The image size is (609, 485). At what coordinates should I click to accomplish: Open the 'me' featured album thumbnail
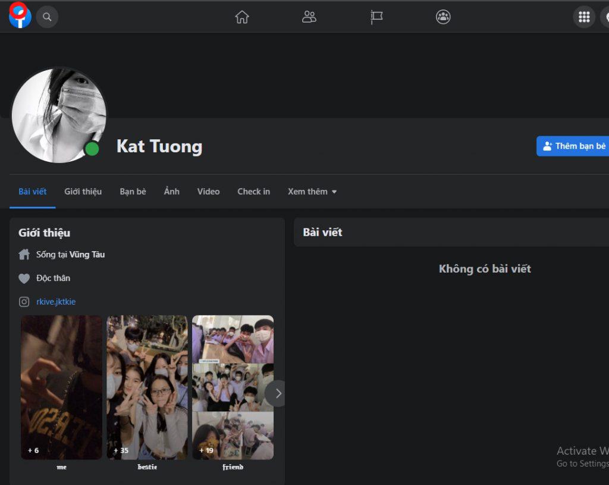(x=62, y=387)
